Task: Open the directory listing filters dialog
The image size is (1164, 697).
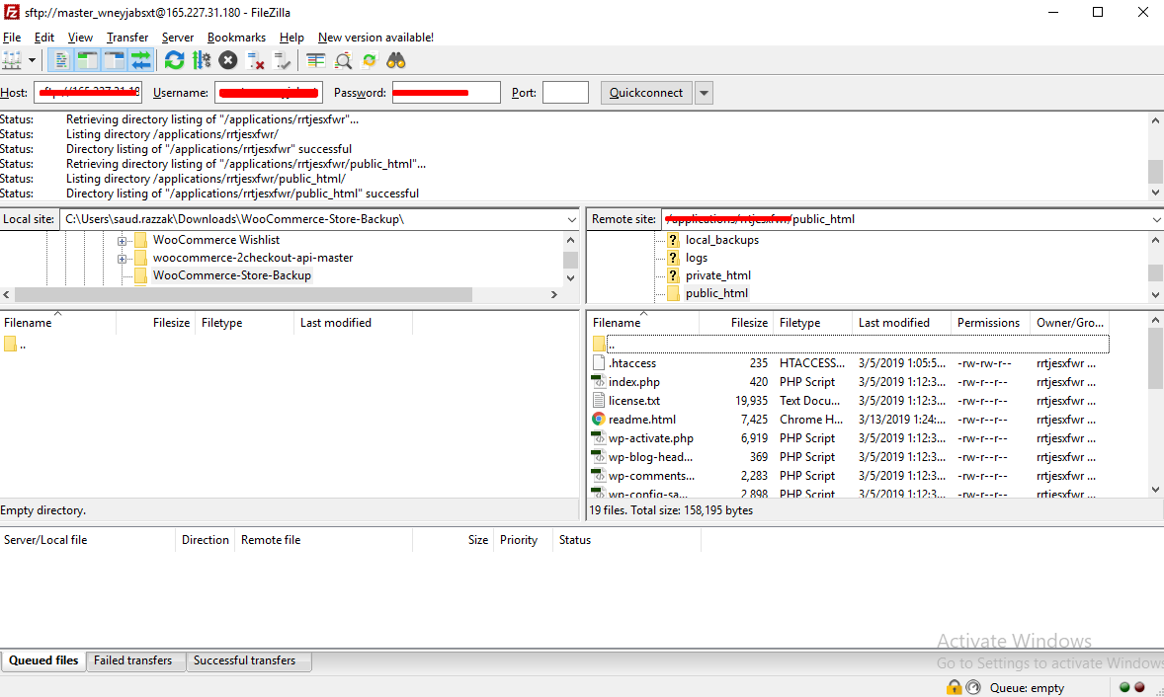Action: [x=316, y=61]
